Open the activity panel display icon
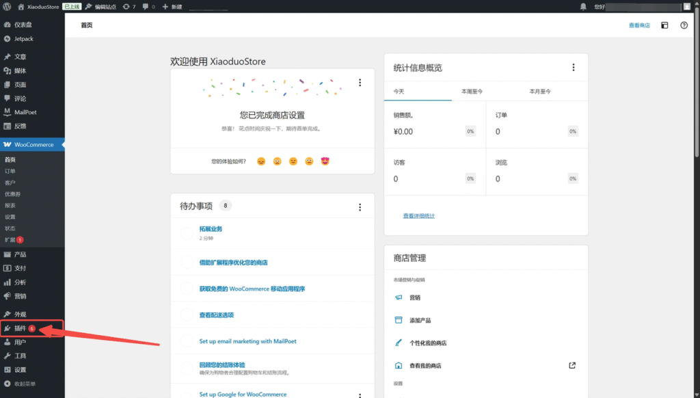700x398 pixels. pos(664,25)
